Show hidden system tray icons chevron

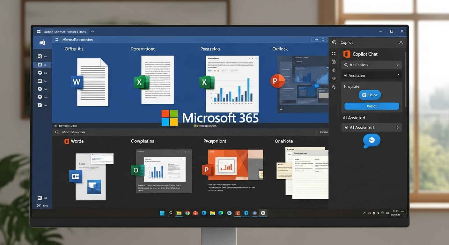coord(365,213)
